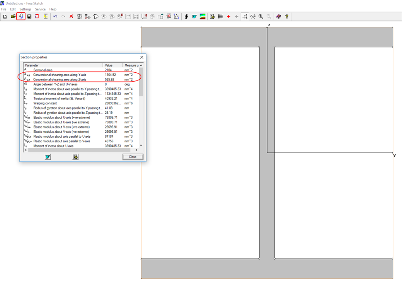Open the Settings menu

click(26, 9)
